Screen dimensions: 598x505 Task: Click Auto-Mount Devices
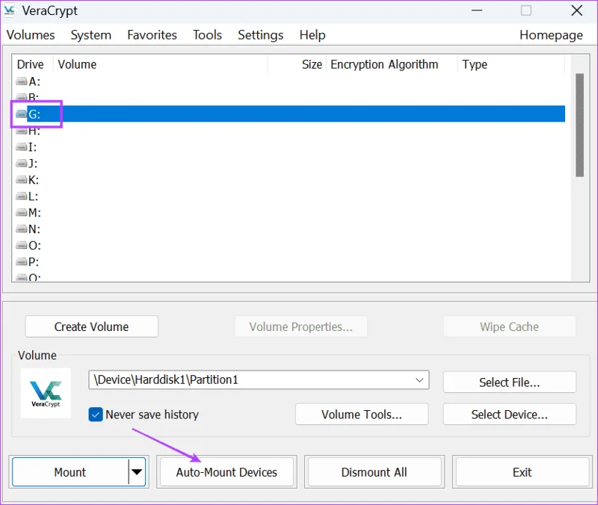[226, 472]
